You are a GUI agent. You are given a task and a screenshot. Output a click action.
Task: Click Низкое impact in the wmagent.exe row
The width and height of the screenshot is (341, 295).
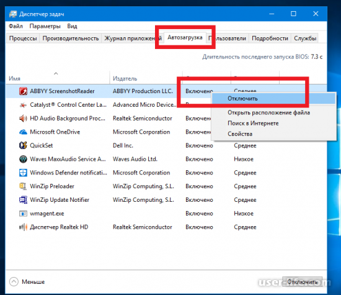coord(244,214)
